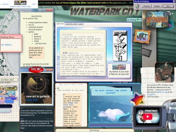
Task: Switch to the 'right now' tab
Action: point(60,24)
